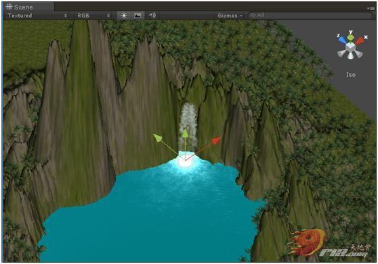Image resolution: width=378 pixels, height=264 pixels.
Task: Grab the vertical green Y translate arrow
Action: (x=185, y=134)
